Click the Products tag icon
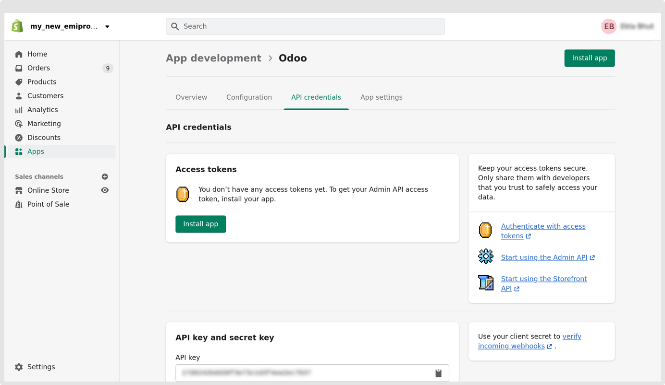This screenshot has height=385, width=665. (19, 82)
